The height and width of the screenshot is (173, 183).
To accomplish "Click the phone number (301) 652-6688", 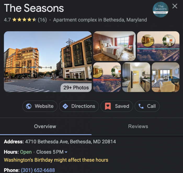I will click(x=38, y=170).
